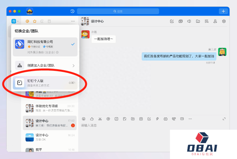Add member icon in chat header
Viewport: 237px width, 159px height.
[215, 21]
